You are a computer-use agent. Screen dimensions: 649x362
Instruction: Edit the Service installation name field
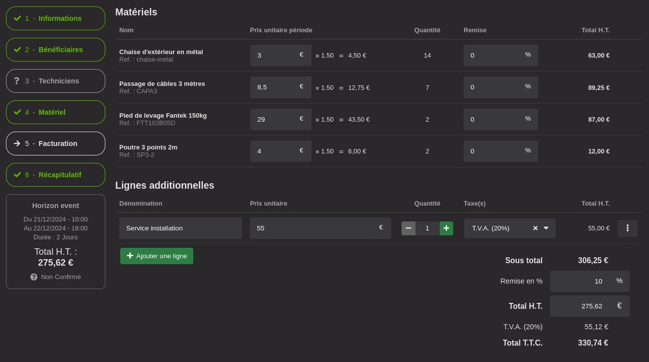point(180,228)
